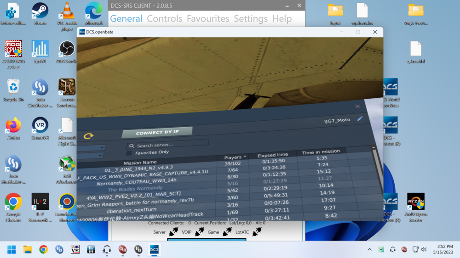The height and width of the screenshot is (258, 460).
Task: Edit player name IJG7_Moto pencil icon
Action: (360, 118)
